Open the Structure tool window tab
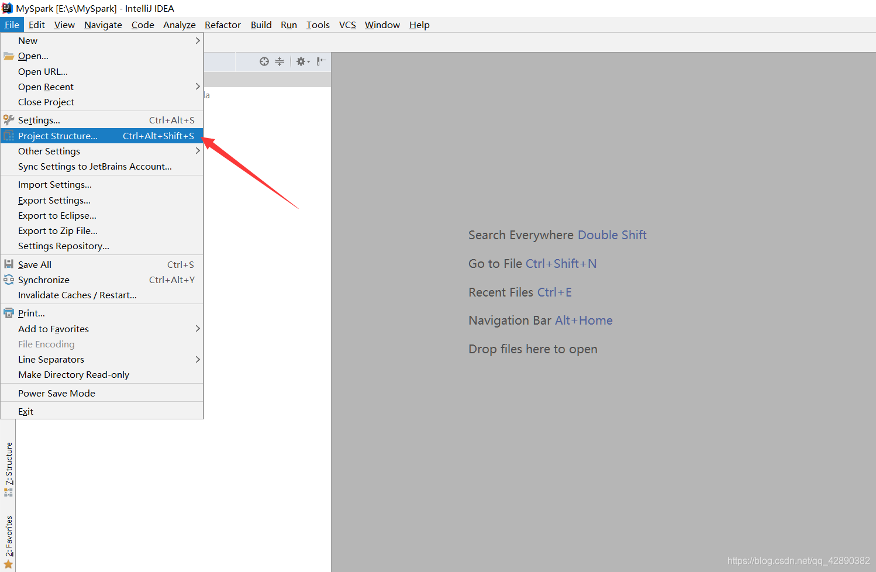The width and height of the screenshot is (876, 572). tap(9, 470)
